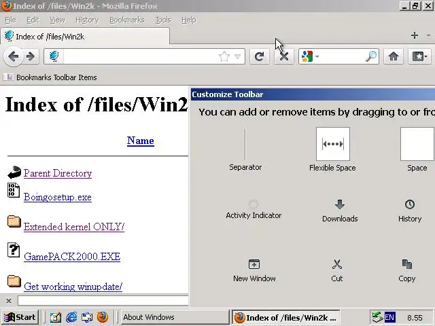This screenshot has height=326, width=435.
Task: Open the Edit menu
Action: click(33, 20)
